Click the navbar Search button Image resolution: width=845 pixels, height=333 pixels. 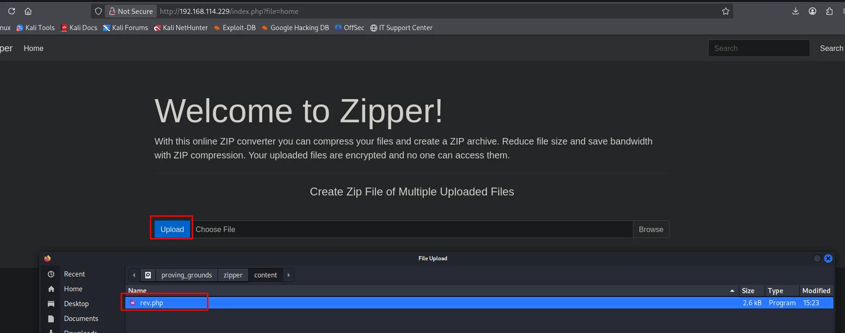pyautogui.click(x=831, y=48)
